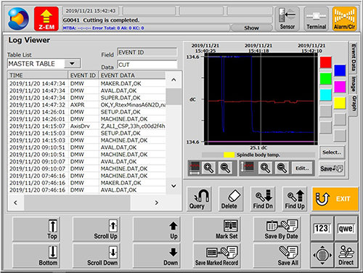Click the table's scroll down arrow

pyautogui.click(x=174, y=186)
